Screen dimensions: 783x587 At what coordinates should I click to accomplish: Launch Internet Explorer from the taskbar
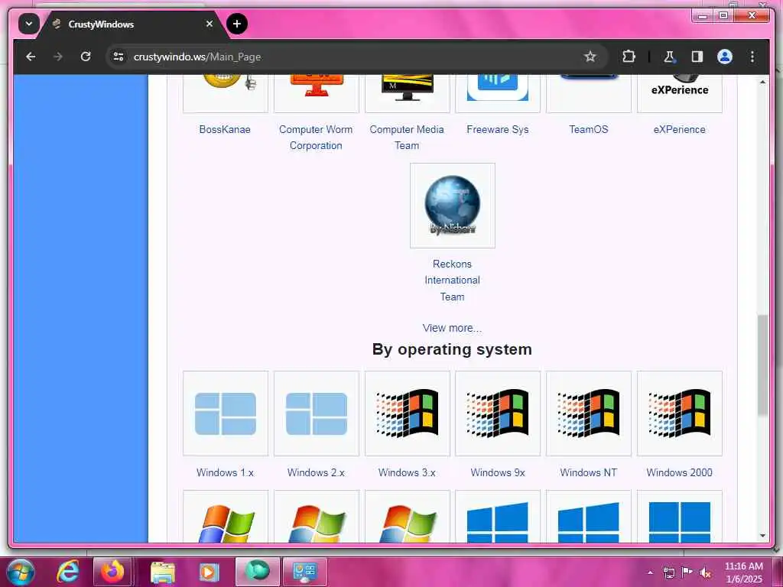(x=68, y=572)
